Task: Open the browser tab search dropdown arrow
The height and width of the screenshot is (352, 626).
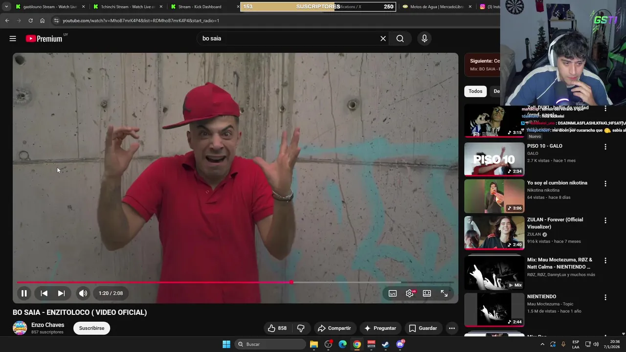Action: [6, 7]
